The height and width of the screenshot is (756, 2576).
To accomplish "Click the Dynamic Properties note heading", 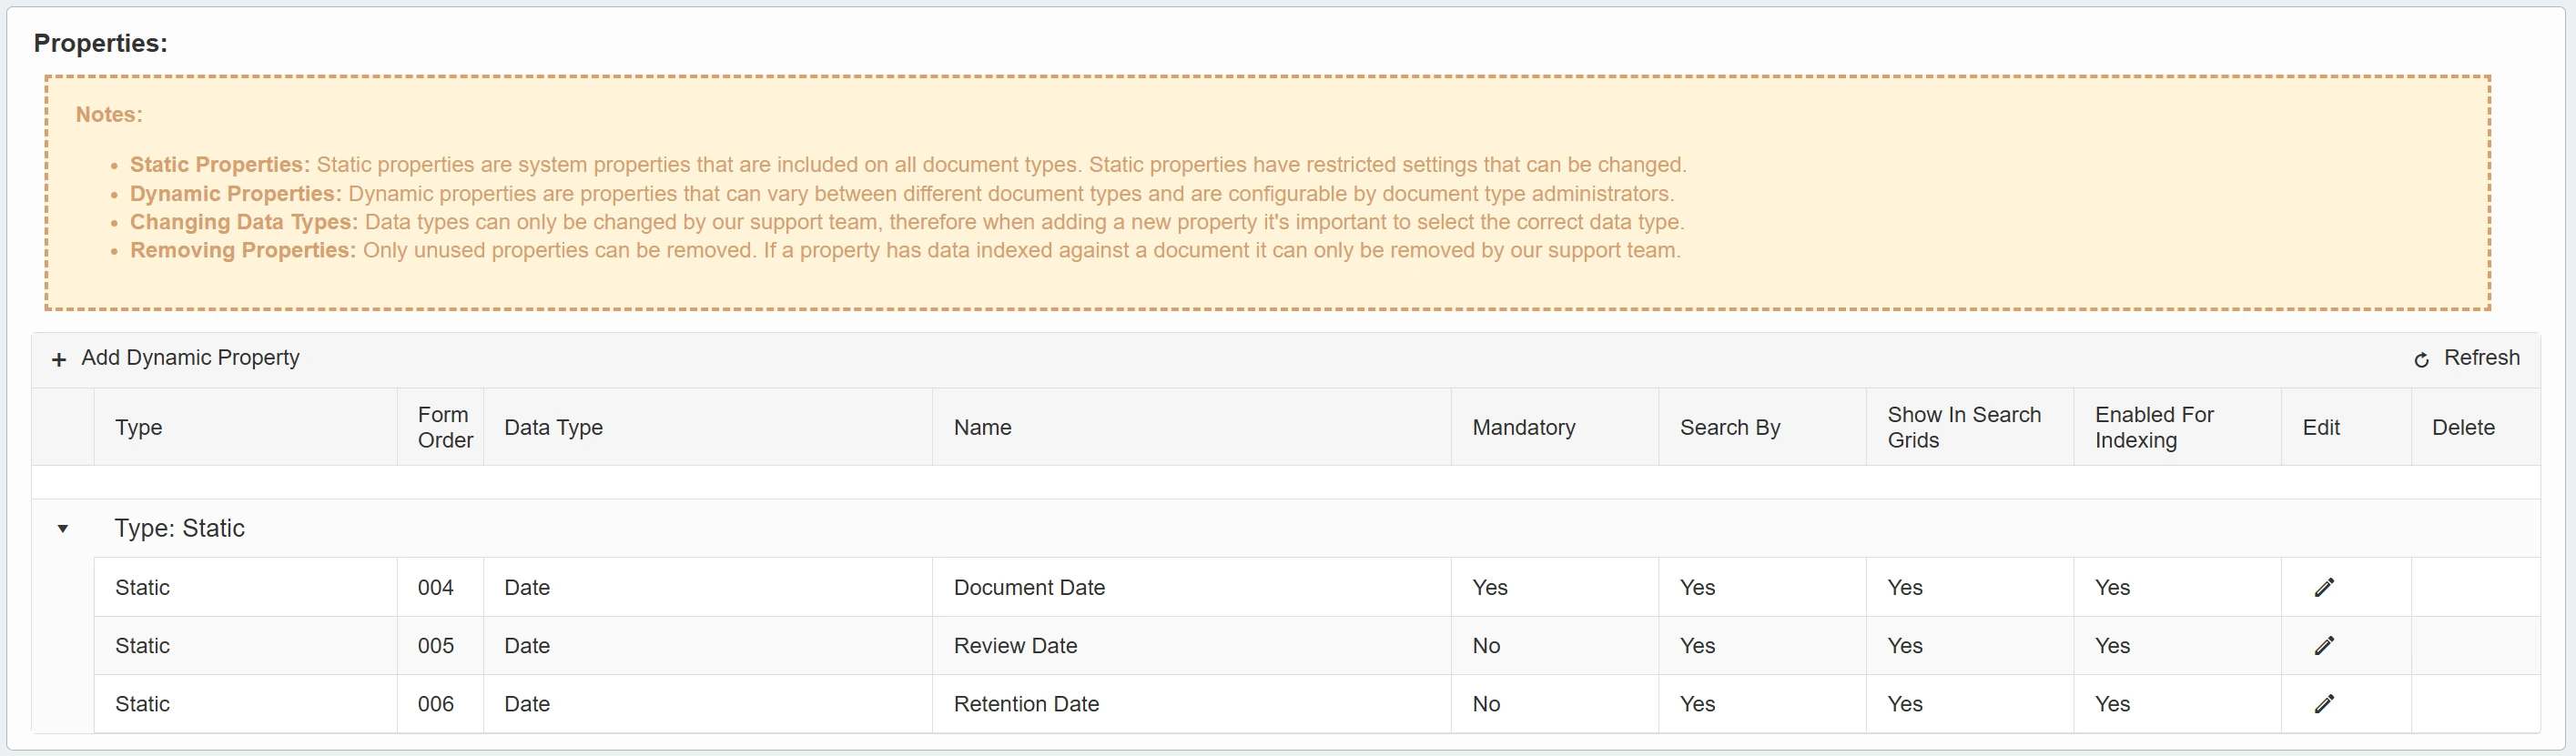I will pyautogui.click(x=236, y=193).
